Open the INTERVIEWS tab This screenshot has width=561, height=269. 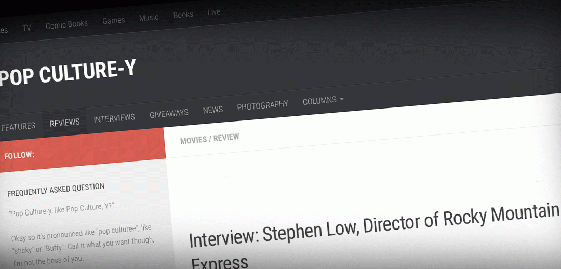(114, 118)
